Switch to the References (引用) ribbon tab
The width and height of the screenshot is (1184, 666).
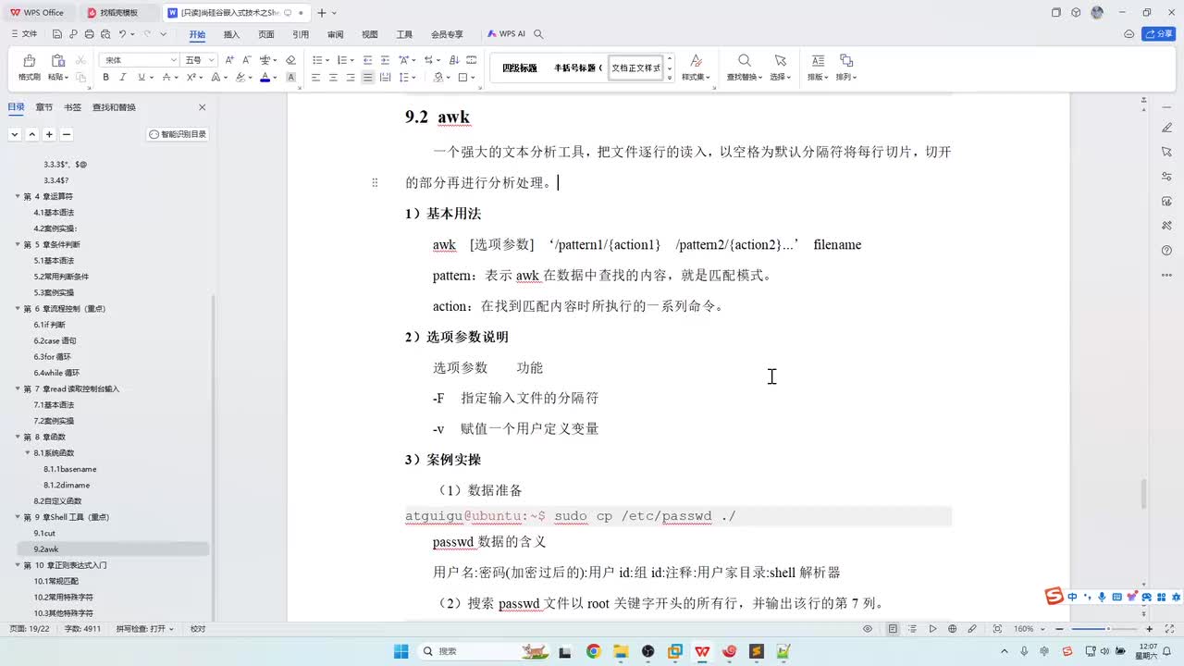[301, 34]
